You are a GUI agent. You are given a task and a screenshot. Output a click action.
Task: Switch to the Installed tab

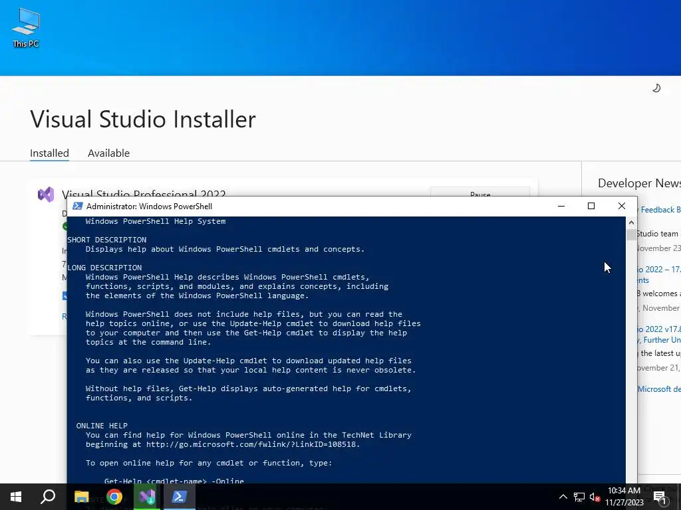49,153
